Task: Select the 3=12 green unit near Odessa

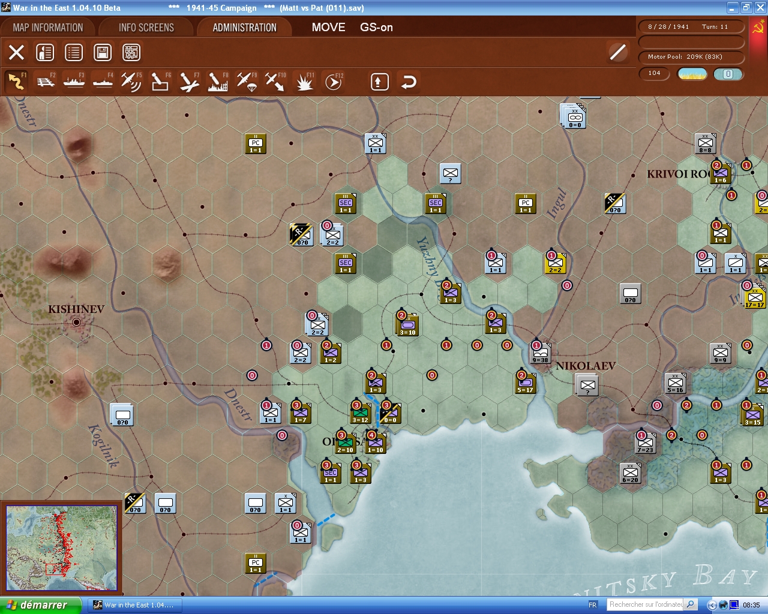Action: (x=361, y=413)
